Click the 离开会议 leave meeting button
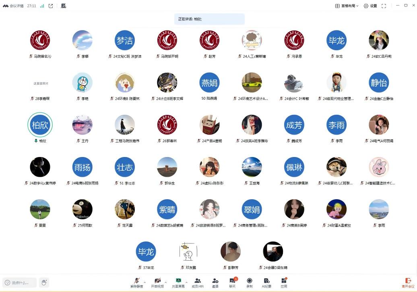The height and width of the screenshot is (292, 417). click(x=408, y=283)
